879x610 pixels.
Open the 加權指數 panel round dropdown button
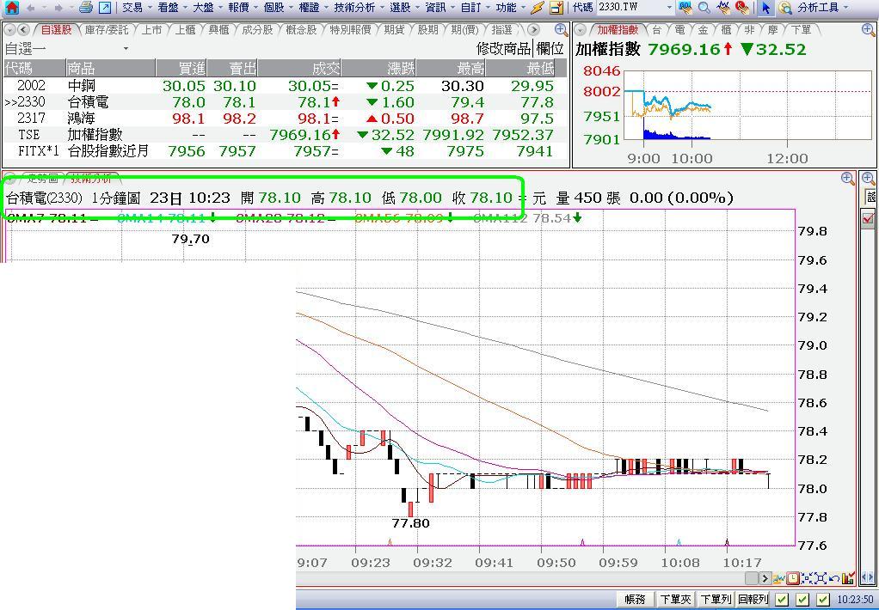581,30
